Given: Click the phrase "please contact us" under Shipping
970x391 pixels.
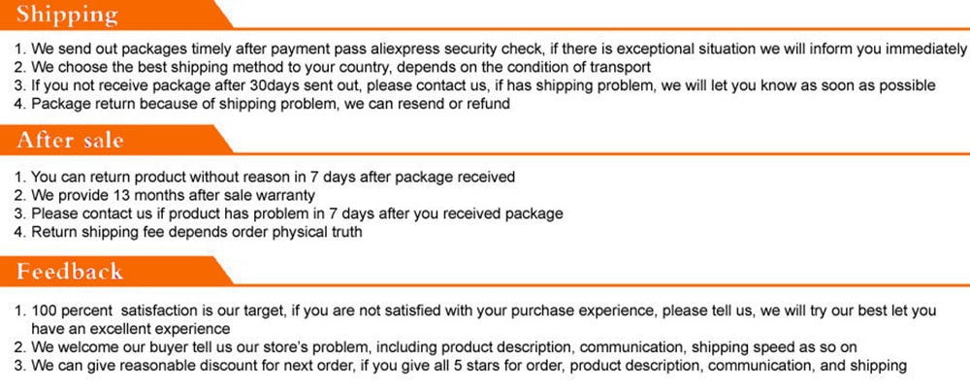Looking at the screenshot, I should coord(460,85).
